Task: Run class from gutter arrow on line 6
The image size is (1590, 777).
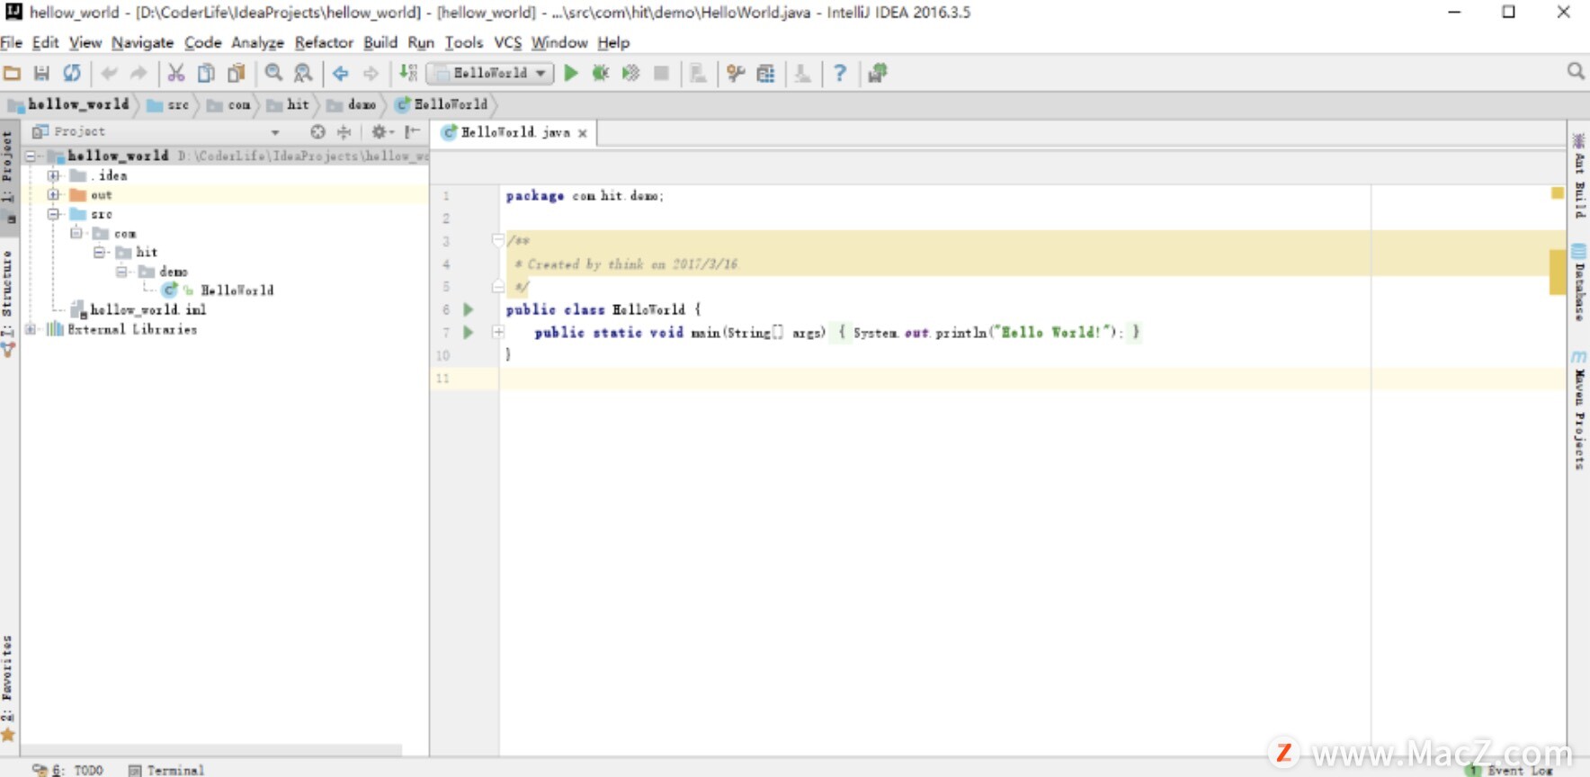Action: pos(468,309)
